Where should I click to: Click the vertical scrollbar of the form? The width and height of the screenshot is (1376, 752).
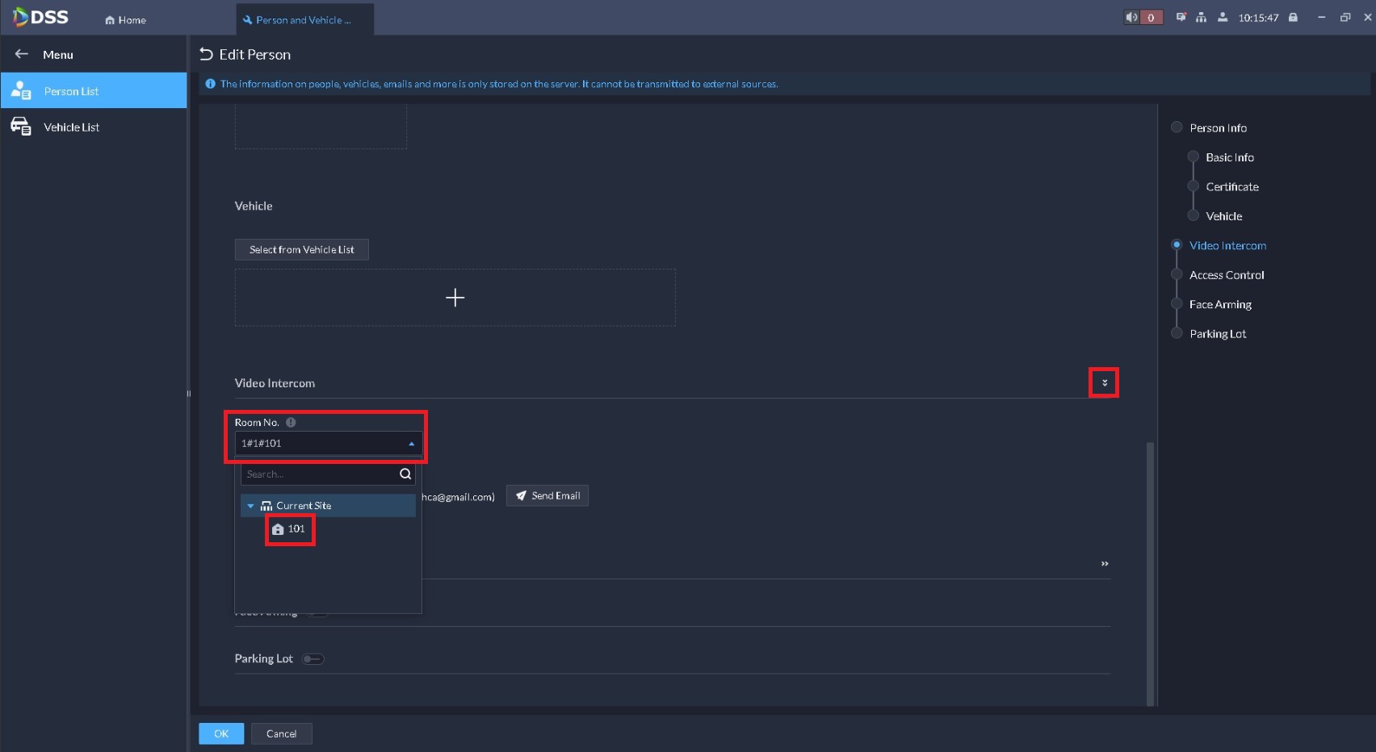click(1150, 573)
